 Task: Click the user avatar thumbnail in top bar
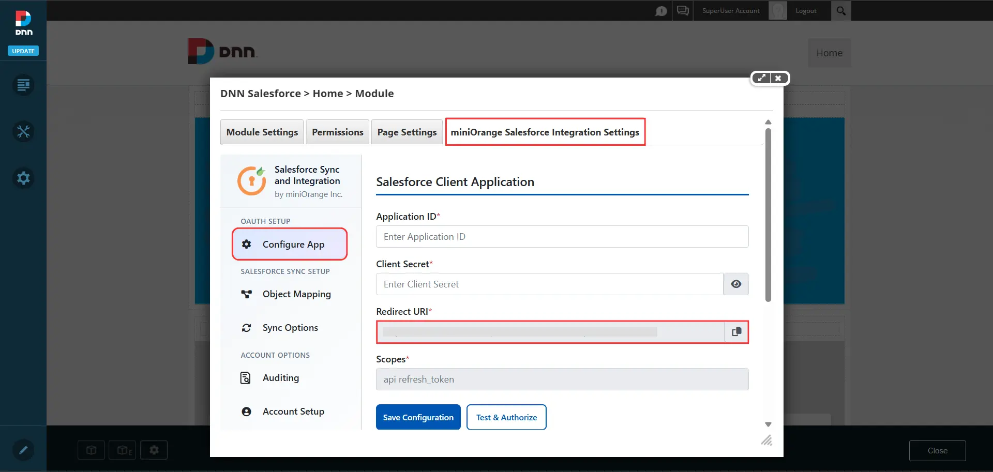click(x=778, y=10)
